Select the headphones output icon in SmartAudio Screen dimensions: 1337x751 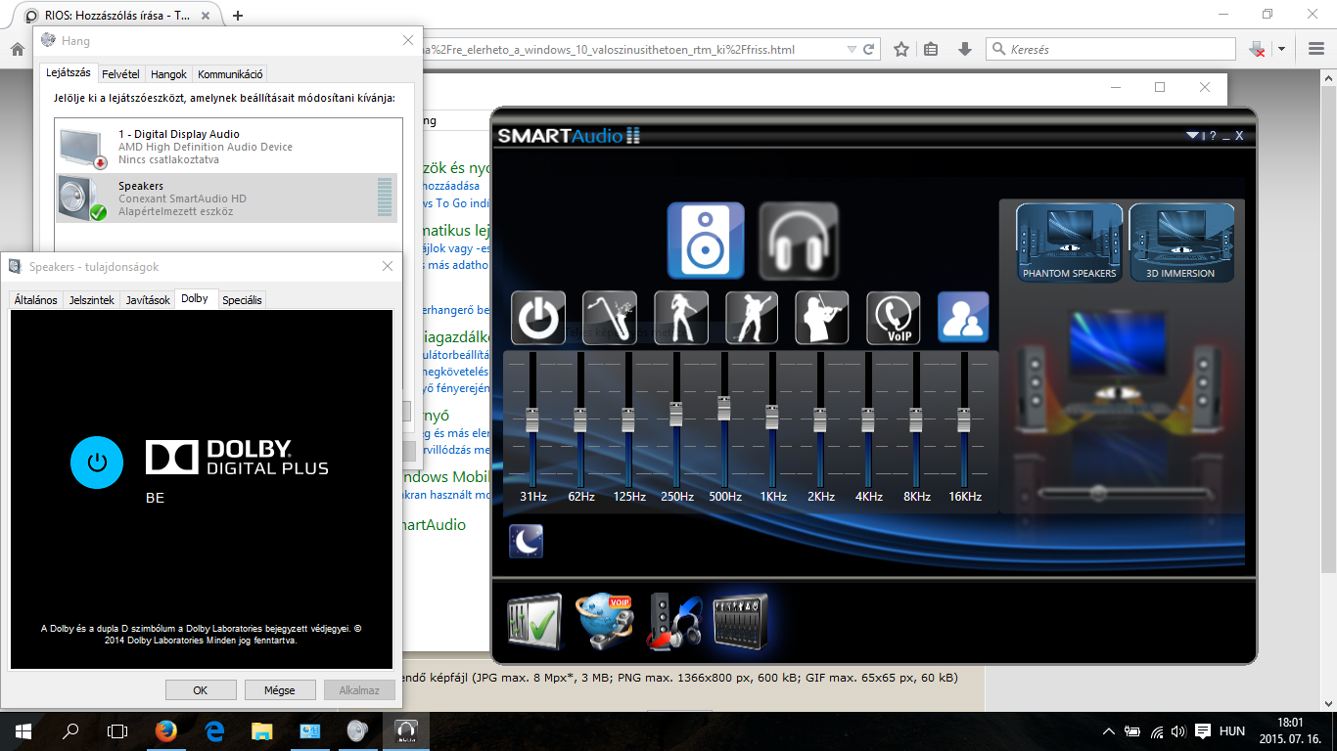799,241
